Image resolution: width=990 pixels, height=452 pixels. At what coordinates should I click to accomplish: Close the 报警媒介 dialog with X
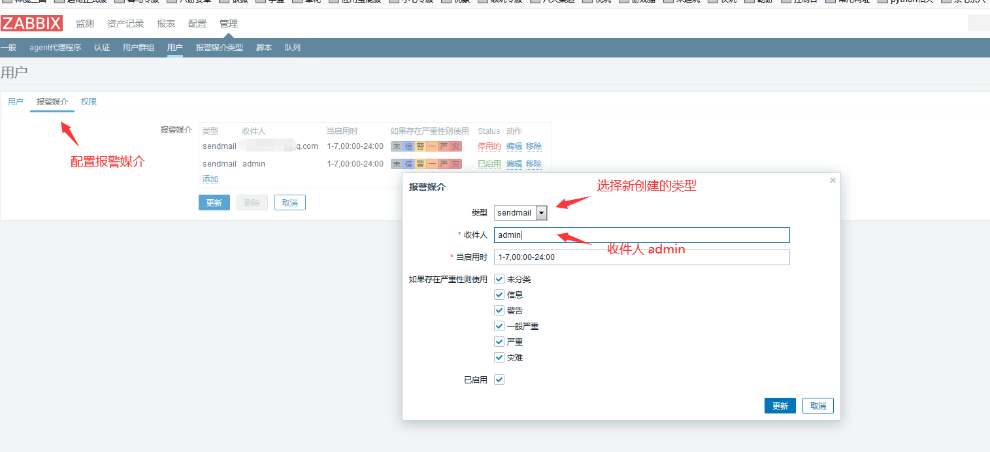click(x=833, y=180)
